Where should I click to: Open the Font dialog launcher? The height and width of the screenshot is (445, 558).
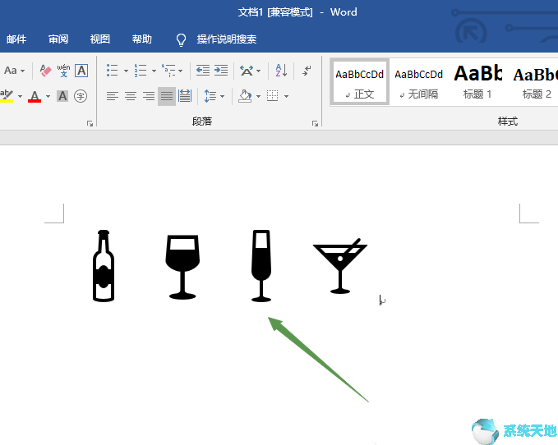90,123
